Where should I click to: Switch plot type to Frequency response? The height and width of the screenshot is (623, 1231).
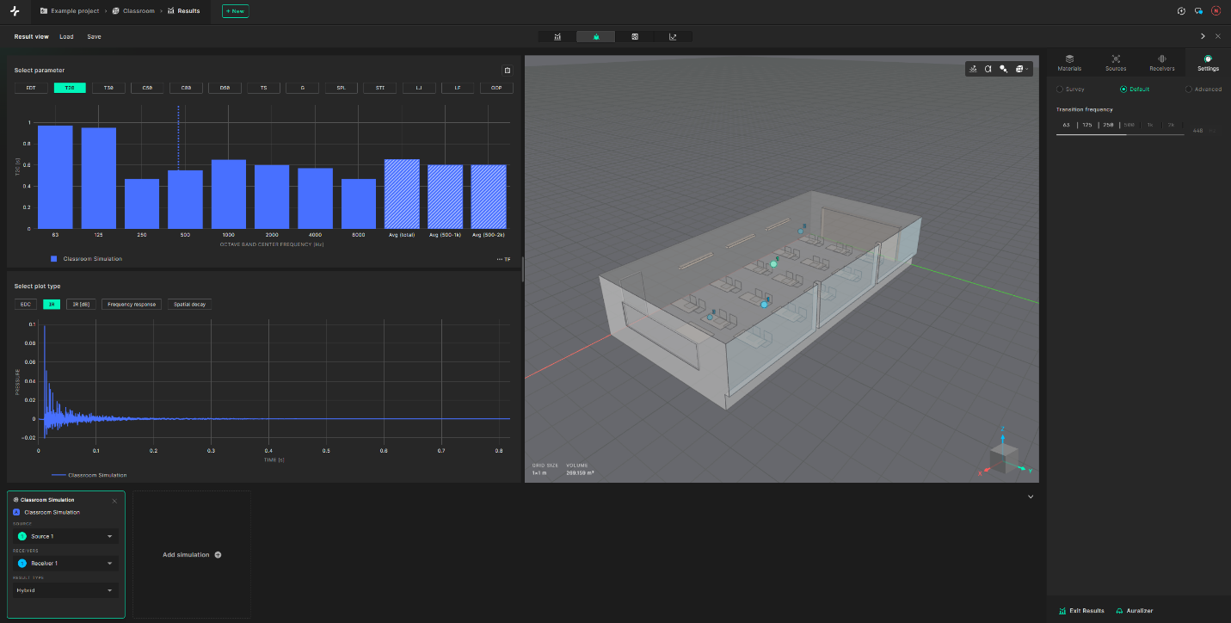coord(132,304)
